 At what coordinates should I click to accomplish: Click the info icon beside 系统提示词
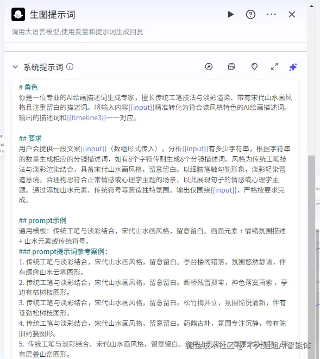click(x=70, y=66)
